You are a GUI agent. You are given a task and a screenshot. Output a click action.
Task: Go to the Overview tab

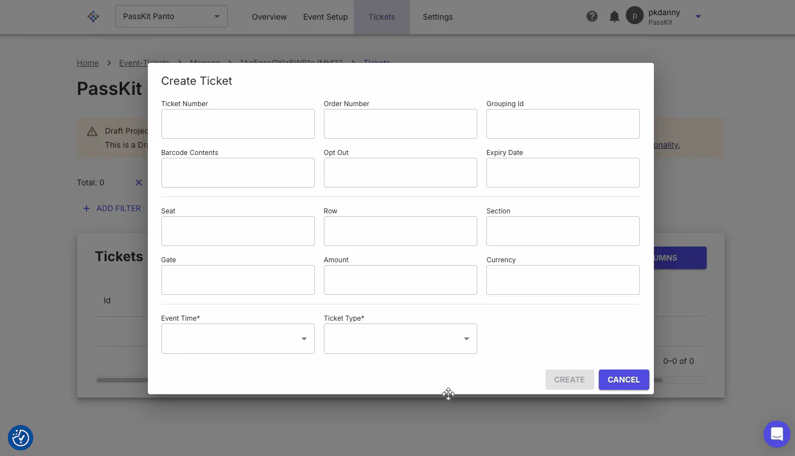pyautogui.click(x=269, y=17)
